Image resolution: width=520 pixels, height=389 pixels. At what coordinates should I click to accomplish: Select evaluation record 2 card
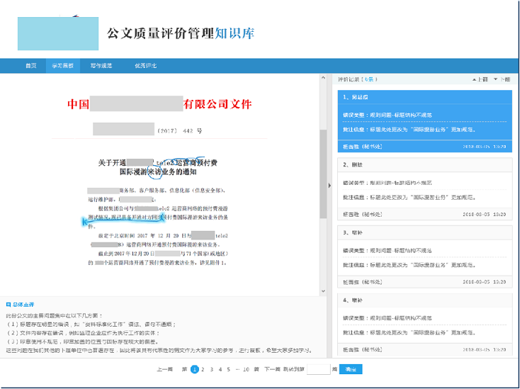pyautogui.click(x=424, y=189)
